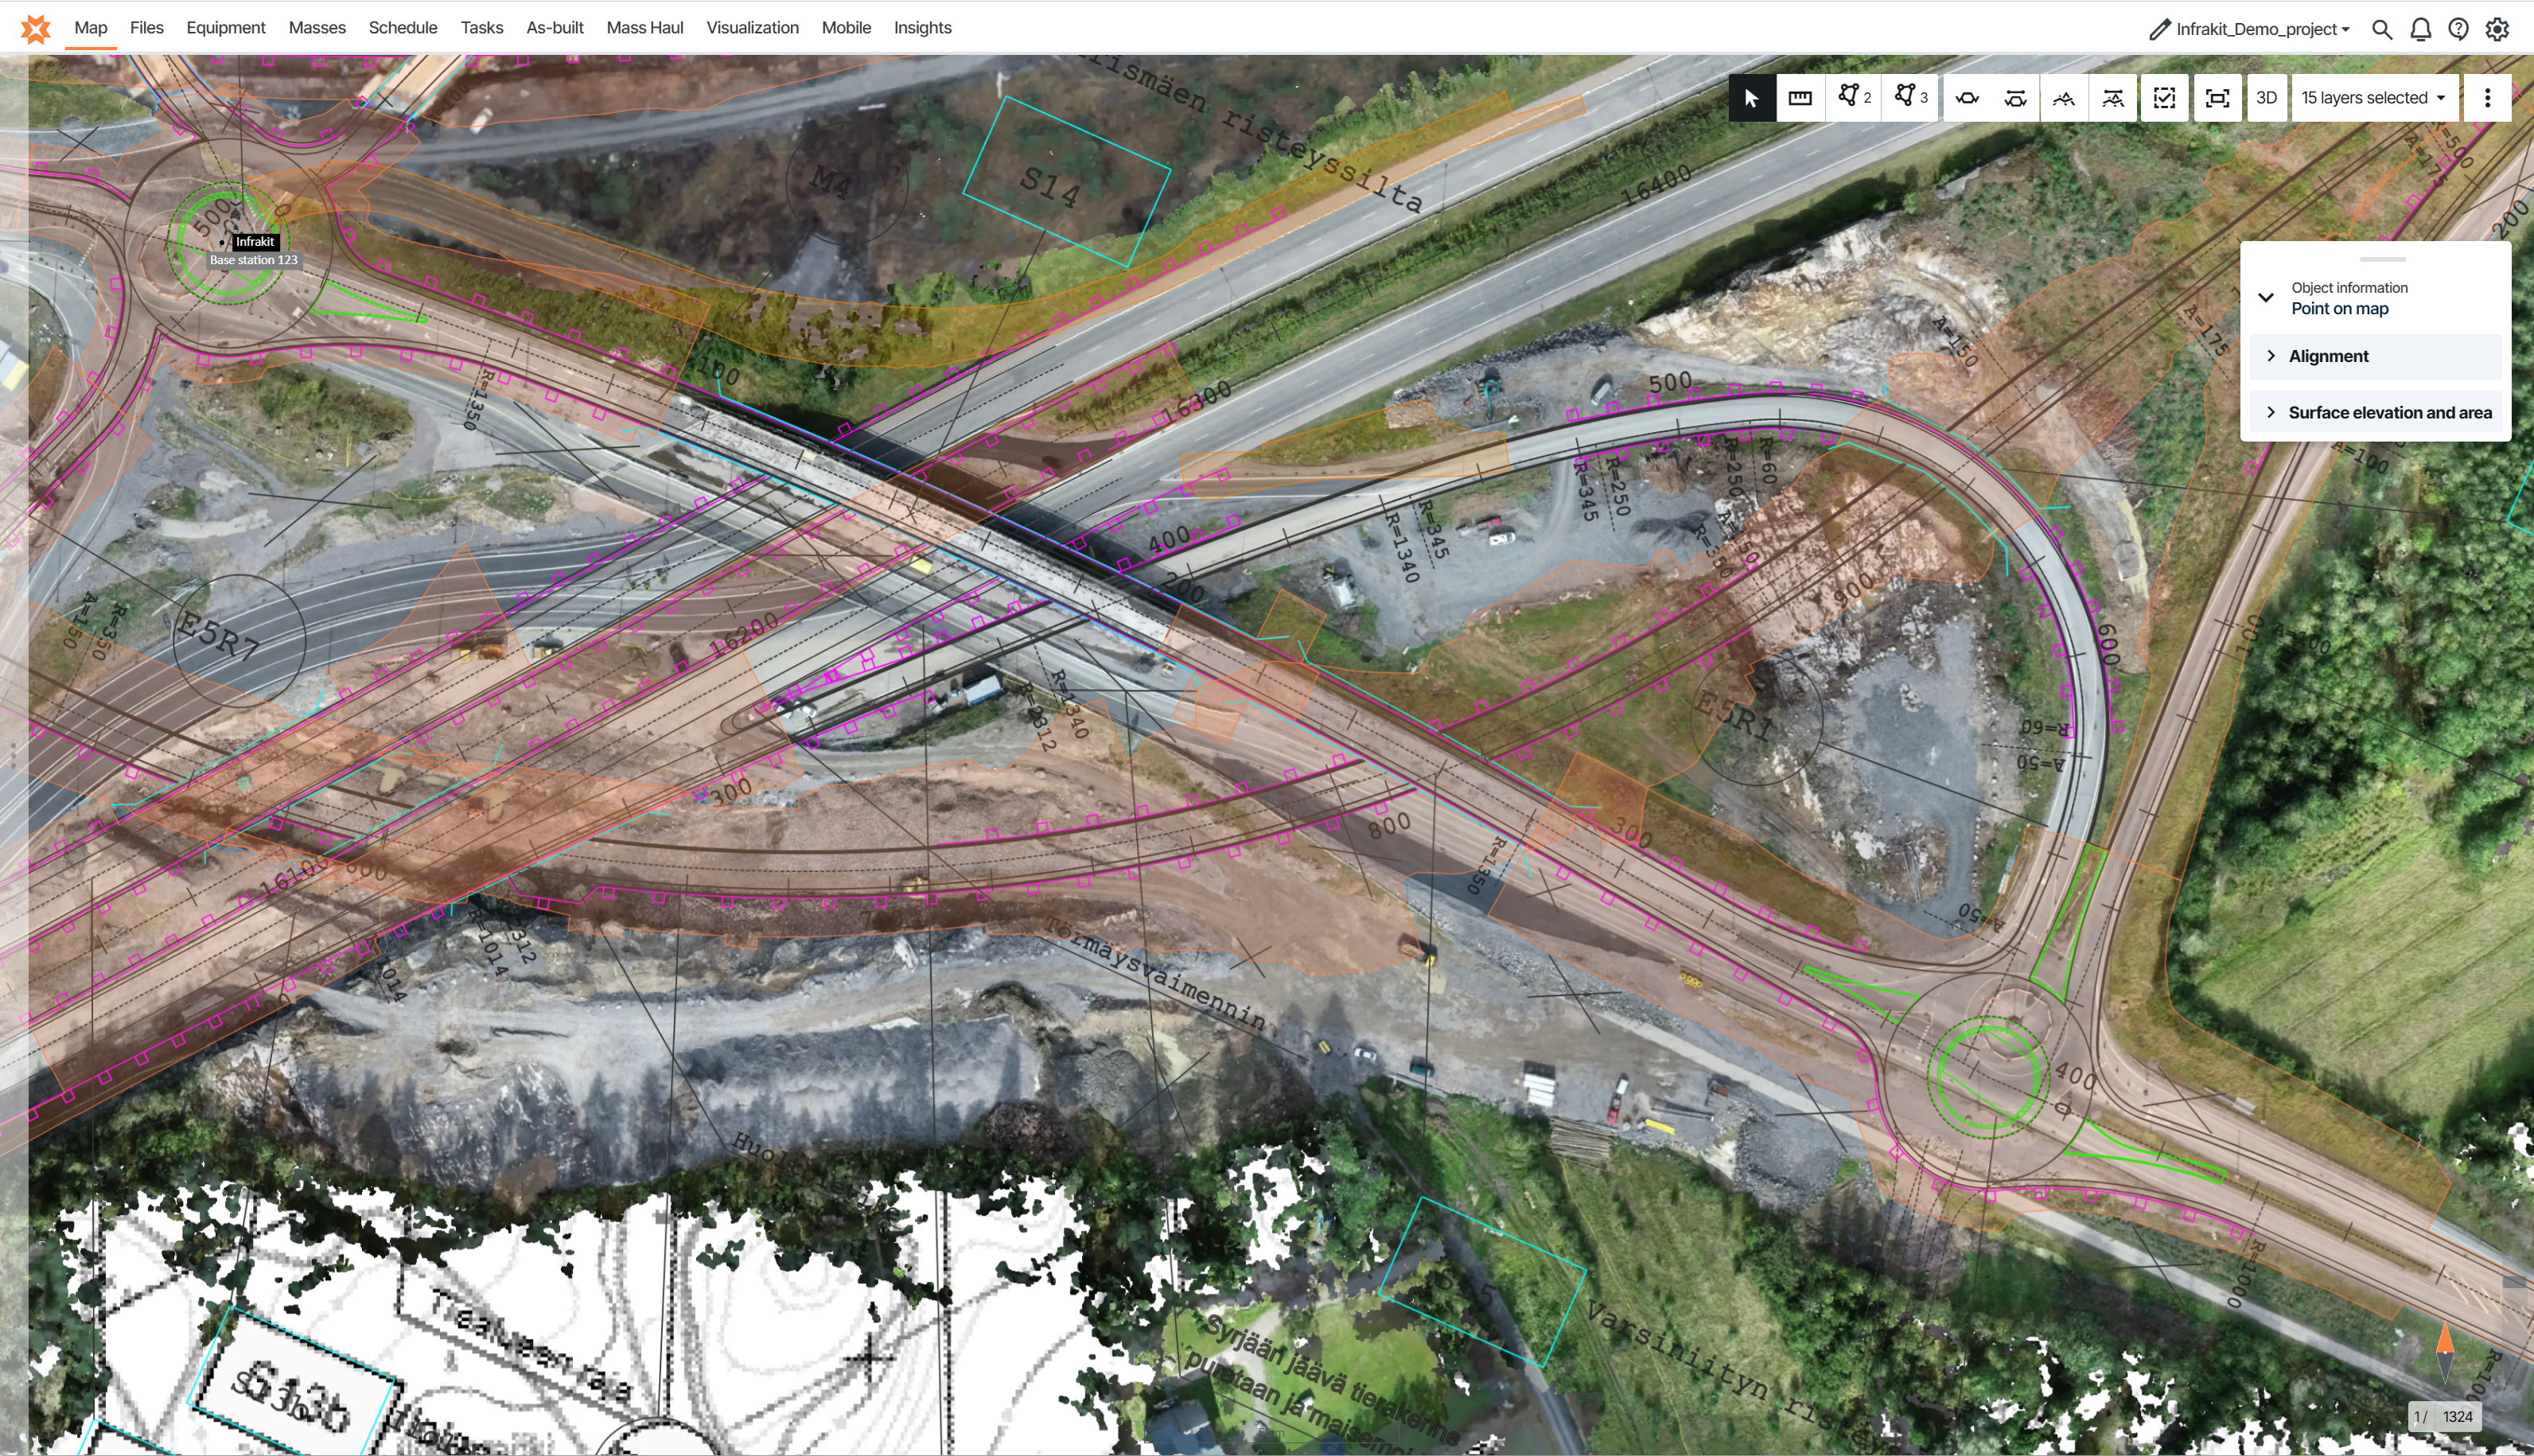The width and height of the screenshot is (2534, 1456).
Task: Click the 1/1324 map scale indicator
Action: tap(2443, 1416)
